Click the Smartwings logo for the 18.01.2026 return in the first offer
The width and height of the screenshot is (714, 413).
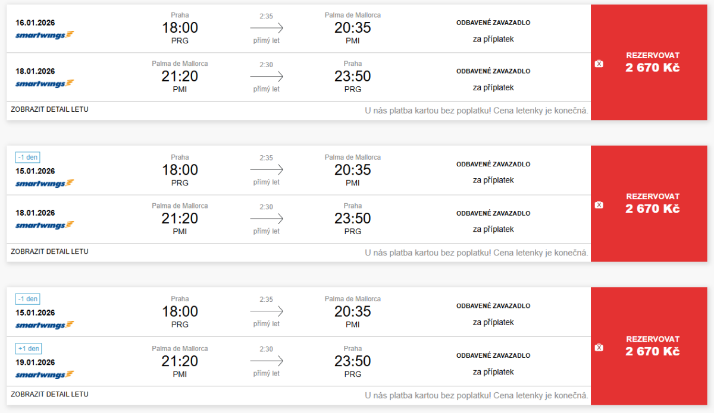(x=45, y=83)
